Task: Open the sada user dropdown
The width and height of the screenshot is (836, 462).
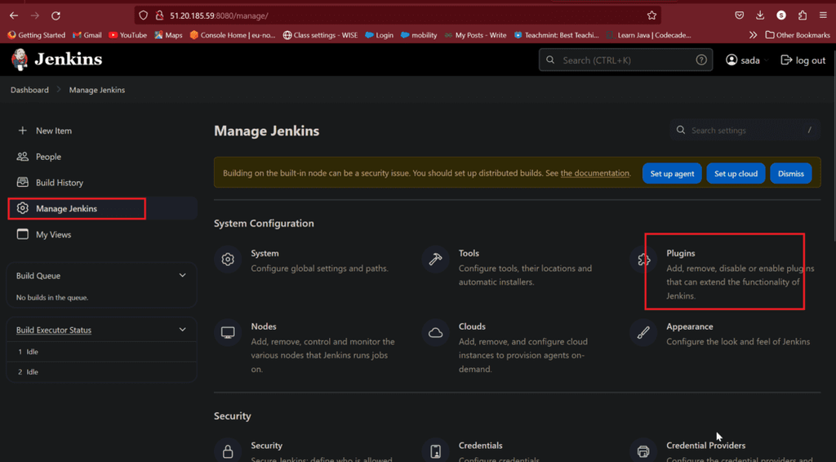Action: click(x=746, y=60)
